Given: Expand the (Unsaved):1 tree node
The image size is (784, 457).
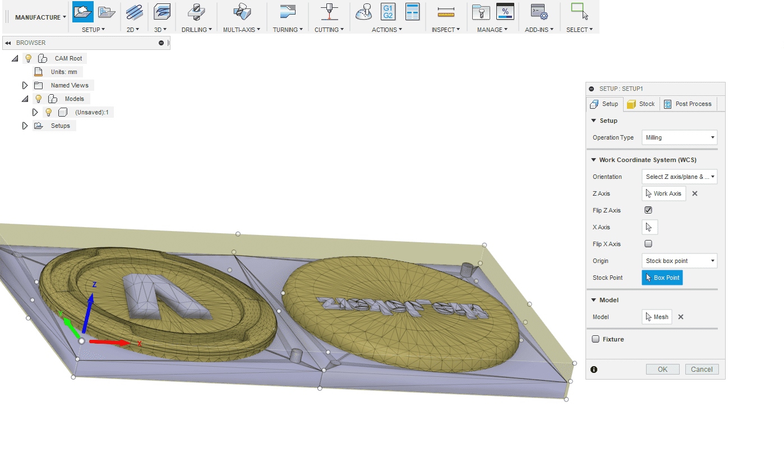Looking at the screenshot, I should 35,112.
